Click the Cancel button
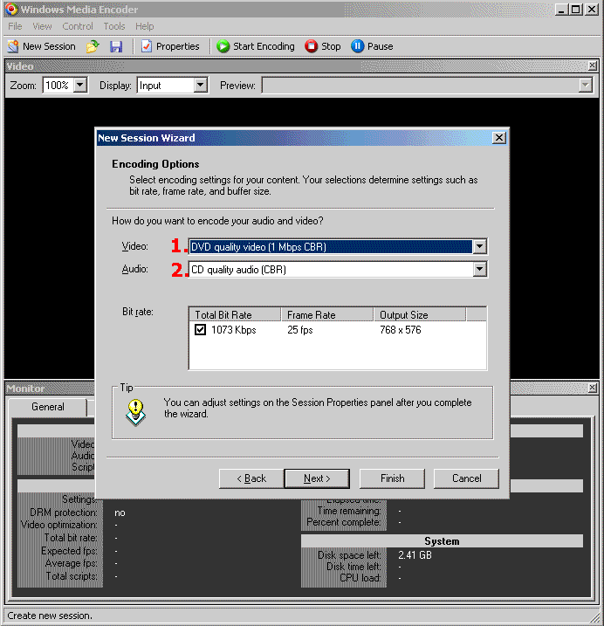The image size is (604, 626). click(466, 478)
